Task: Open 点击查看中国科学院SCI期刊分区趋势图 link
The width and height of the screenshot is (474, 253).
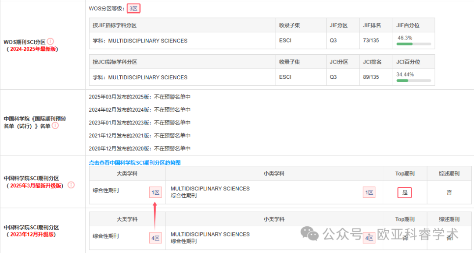Action: [135, 162]
